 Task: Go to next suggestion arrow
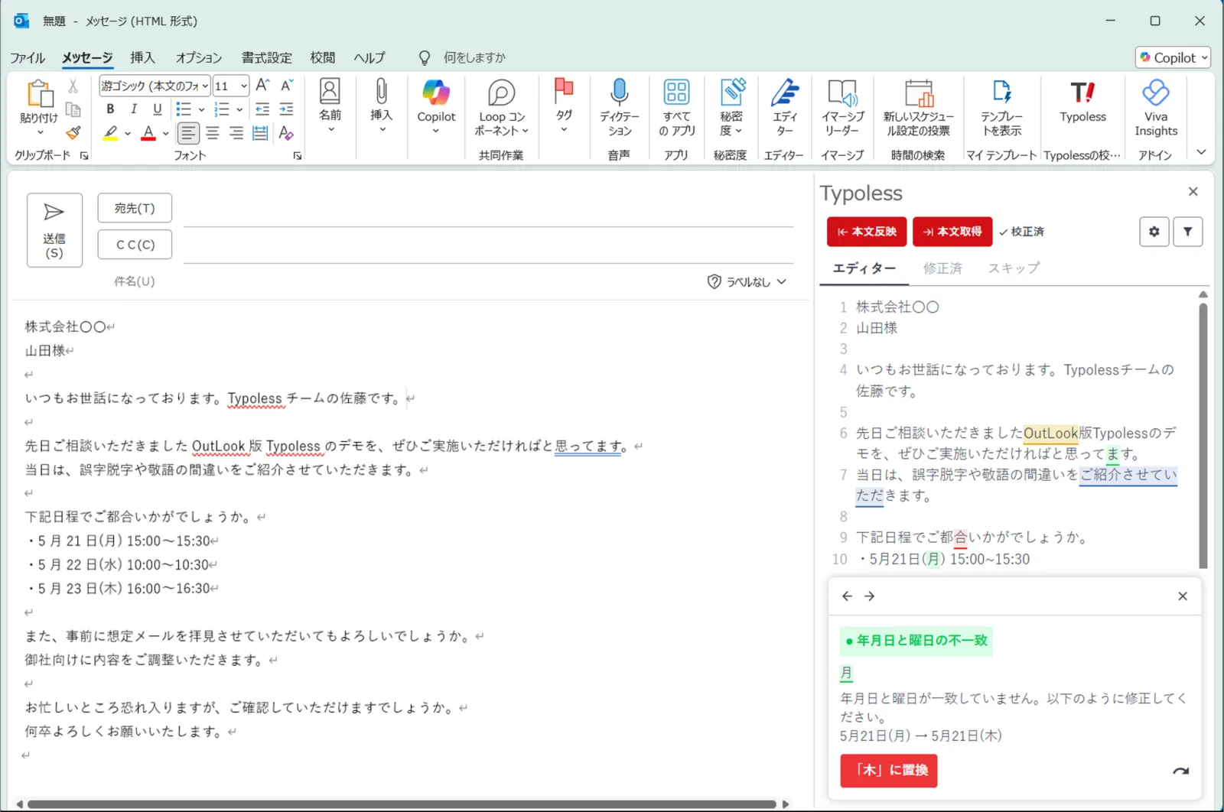pos(869,596)
